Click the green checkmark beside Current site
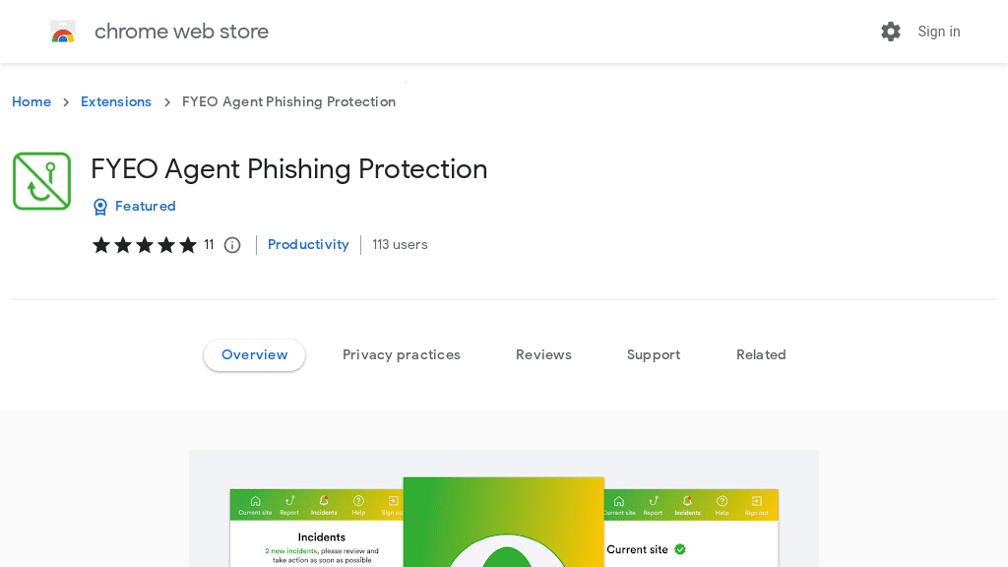 [679, 549]
